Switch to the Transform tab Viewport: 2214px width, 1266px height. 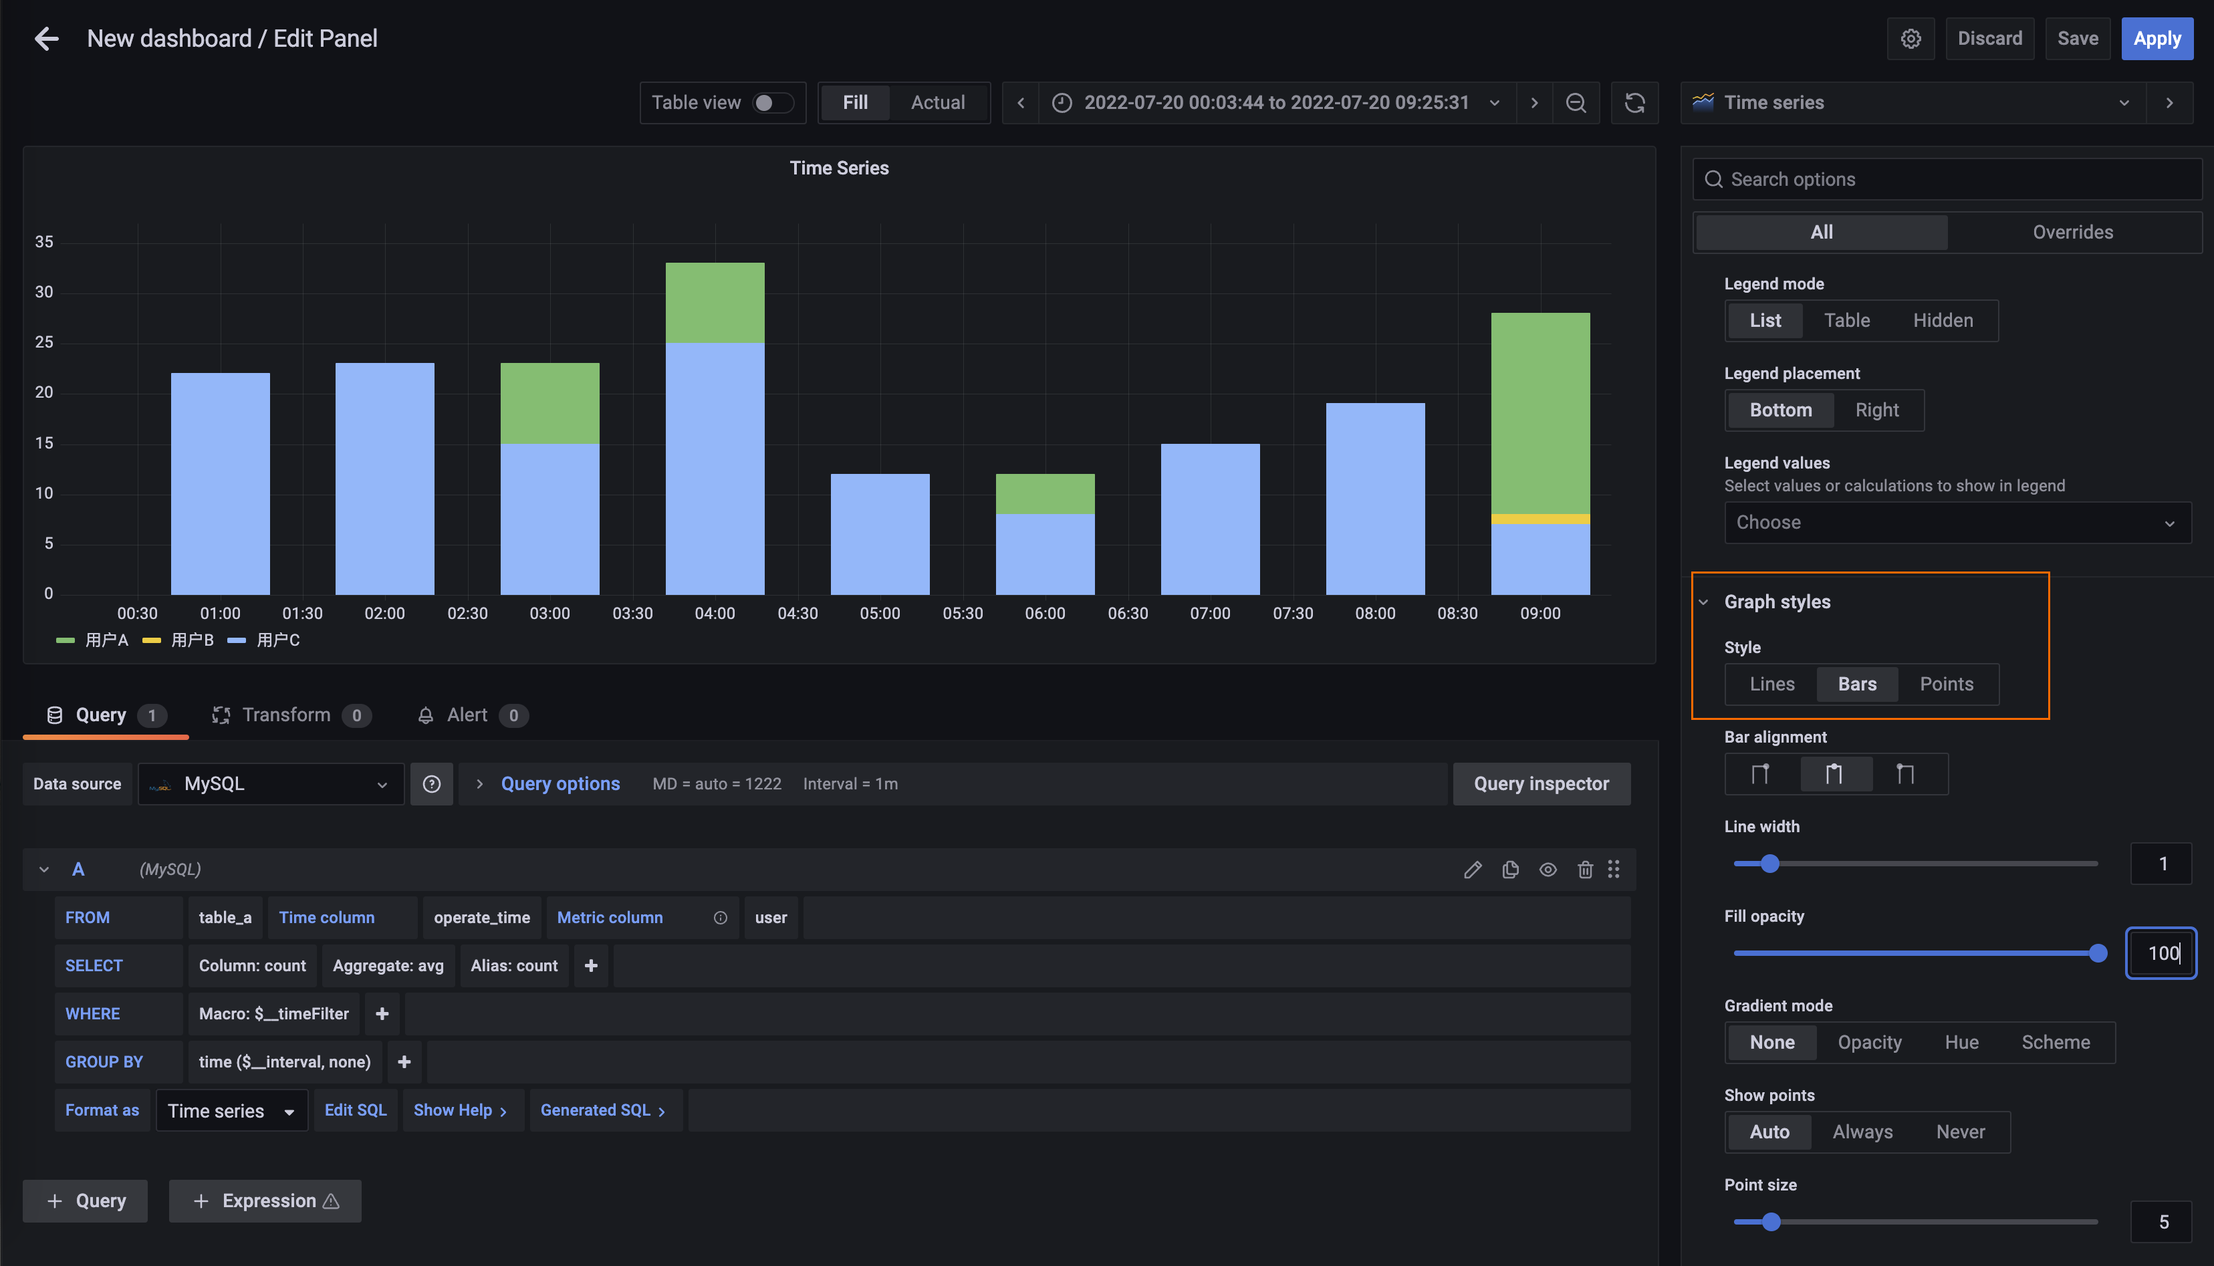point(286,715)
